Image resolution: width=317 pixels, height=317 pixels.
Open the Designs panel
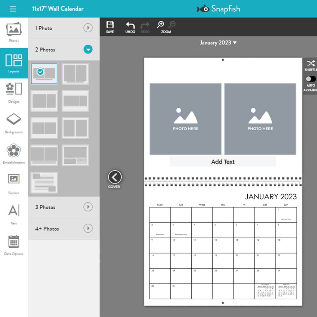point(14,92)
